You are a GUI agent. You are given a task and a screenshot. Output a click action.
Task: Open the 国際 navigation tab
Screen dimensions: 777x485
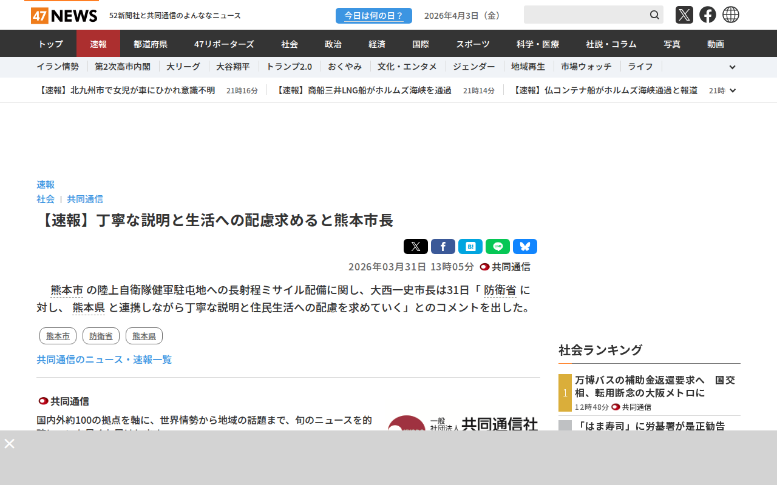pos(421,44)
